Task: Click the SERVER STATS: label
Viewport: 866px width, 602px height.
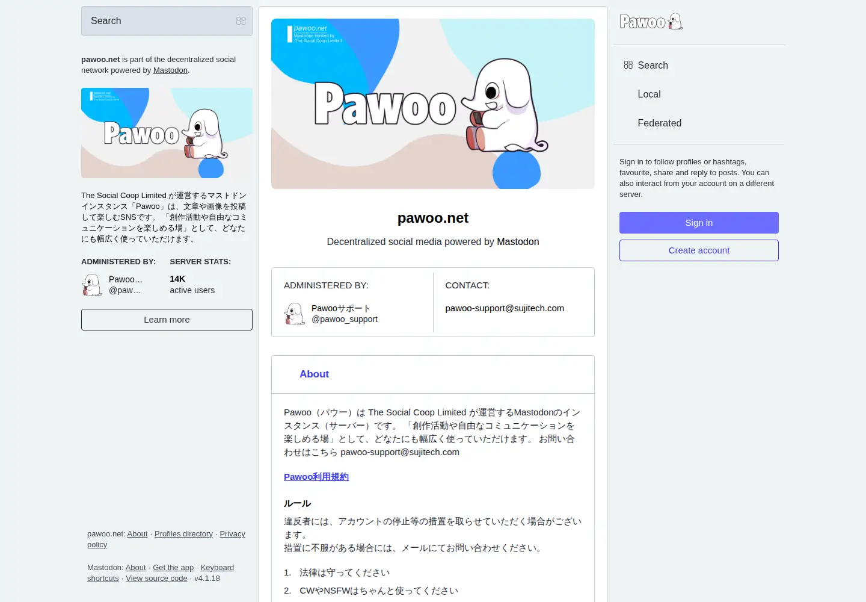Action: pos(200,262)
